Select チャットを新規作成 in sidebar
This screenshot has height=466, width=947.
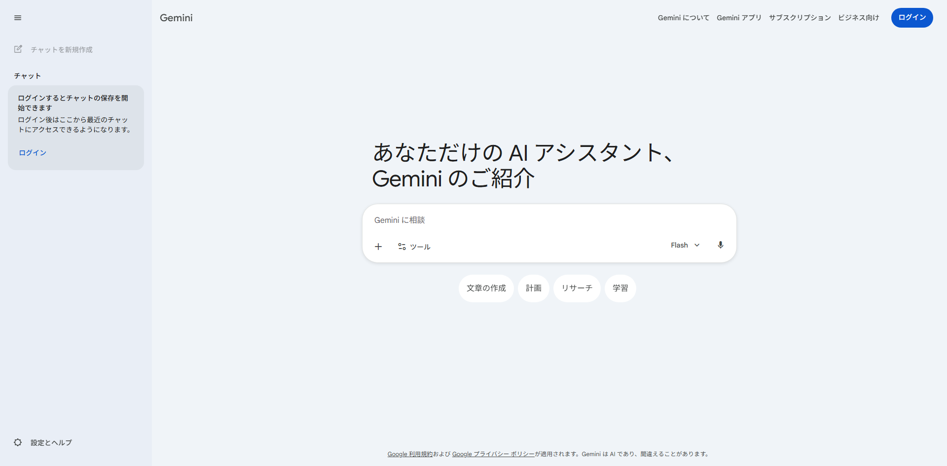tap(62, 49)
